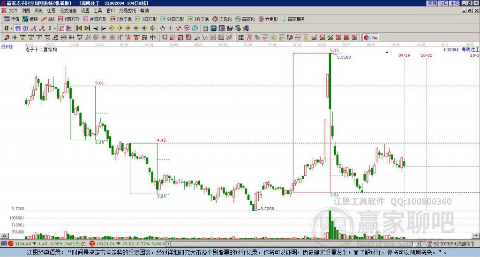Click the 板块 toolbar button
480x257 pixels.
coord(30,19)
